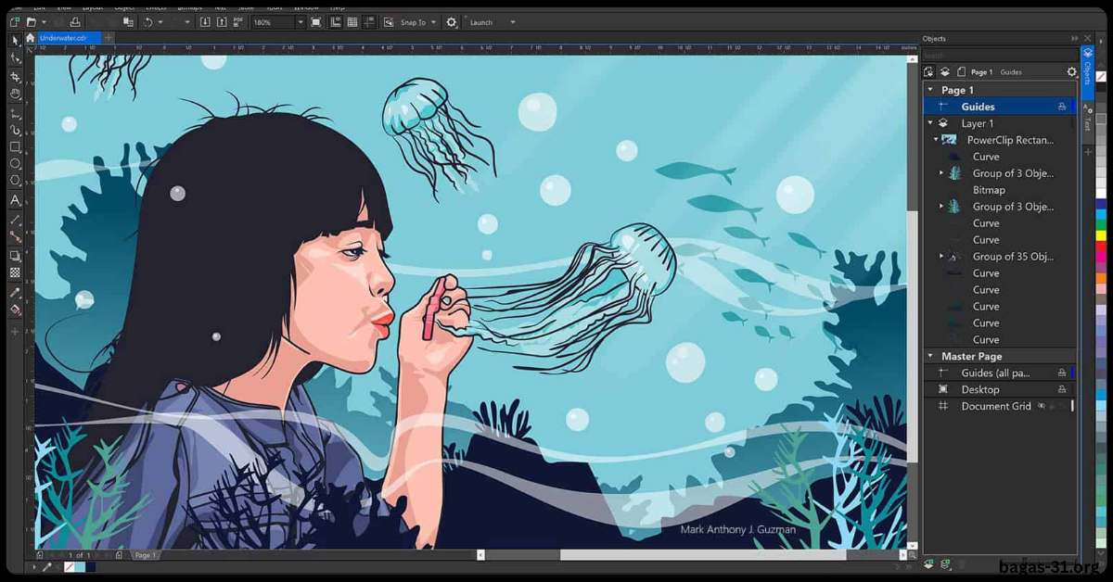Viewport: 1113px width, 582px height.
Task: Select the Connector tool
Action: [x=15, y=236]
